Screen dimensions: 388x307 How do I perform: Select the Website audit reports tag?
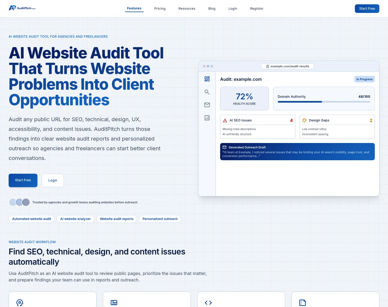coord(117,219)
